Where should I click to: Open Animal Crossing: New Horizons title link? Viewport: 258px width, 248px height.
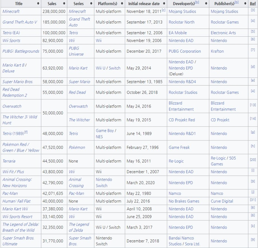click(x=17, y=183)
